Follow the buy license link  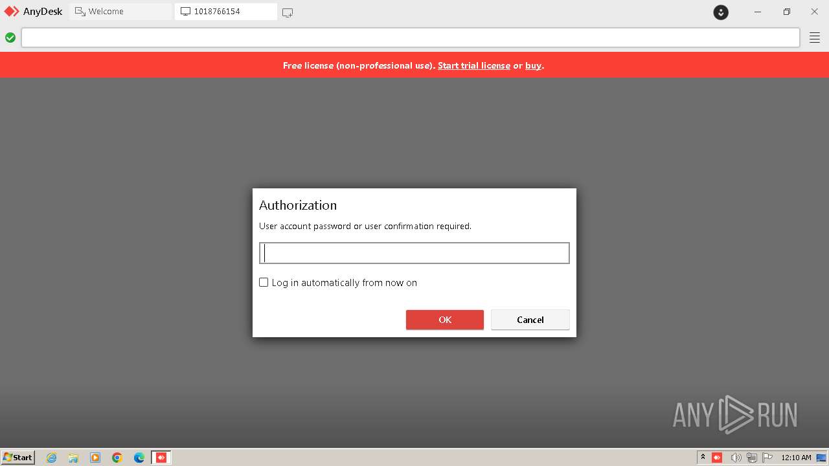click(x=533, y=65)
